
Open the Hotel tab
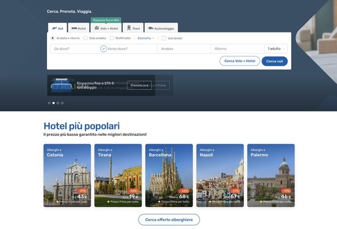(x=78, y=28)
